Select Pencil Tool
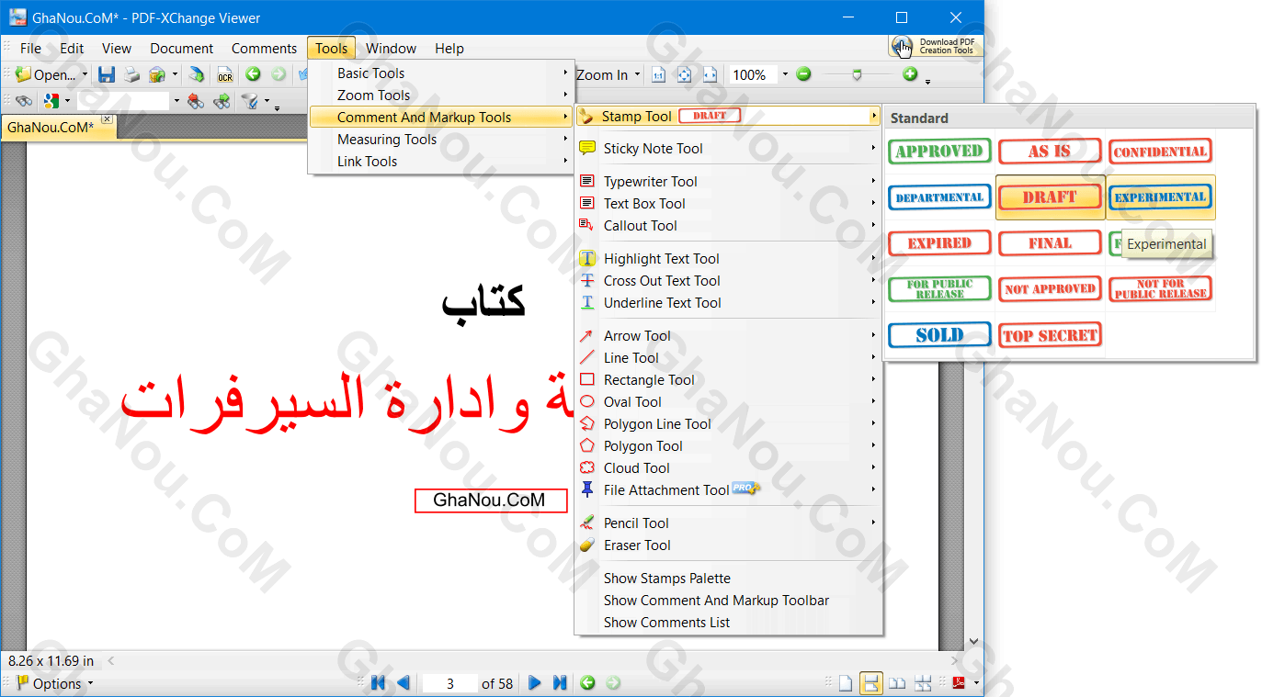 pyautogui.click(x=729, y=523)
